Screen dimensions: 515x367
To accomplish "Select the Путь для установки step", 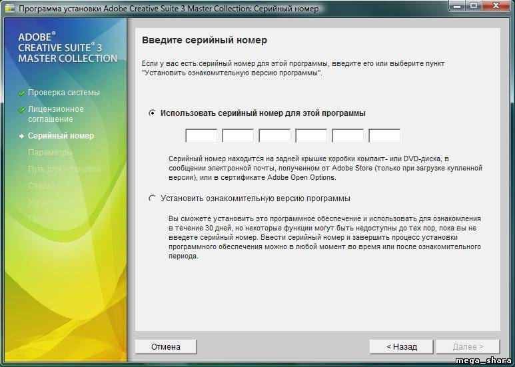I will pos(64,169).
